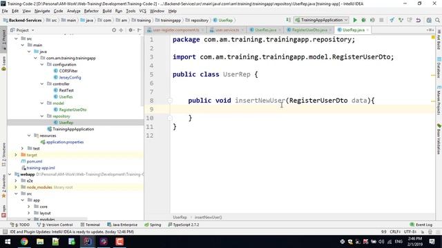Screen dimensions: 442x248
Task: Toggle insertNewUser method fold marker at line 8
Action: pyautogui.click(x=170, y=101)
